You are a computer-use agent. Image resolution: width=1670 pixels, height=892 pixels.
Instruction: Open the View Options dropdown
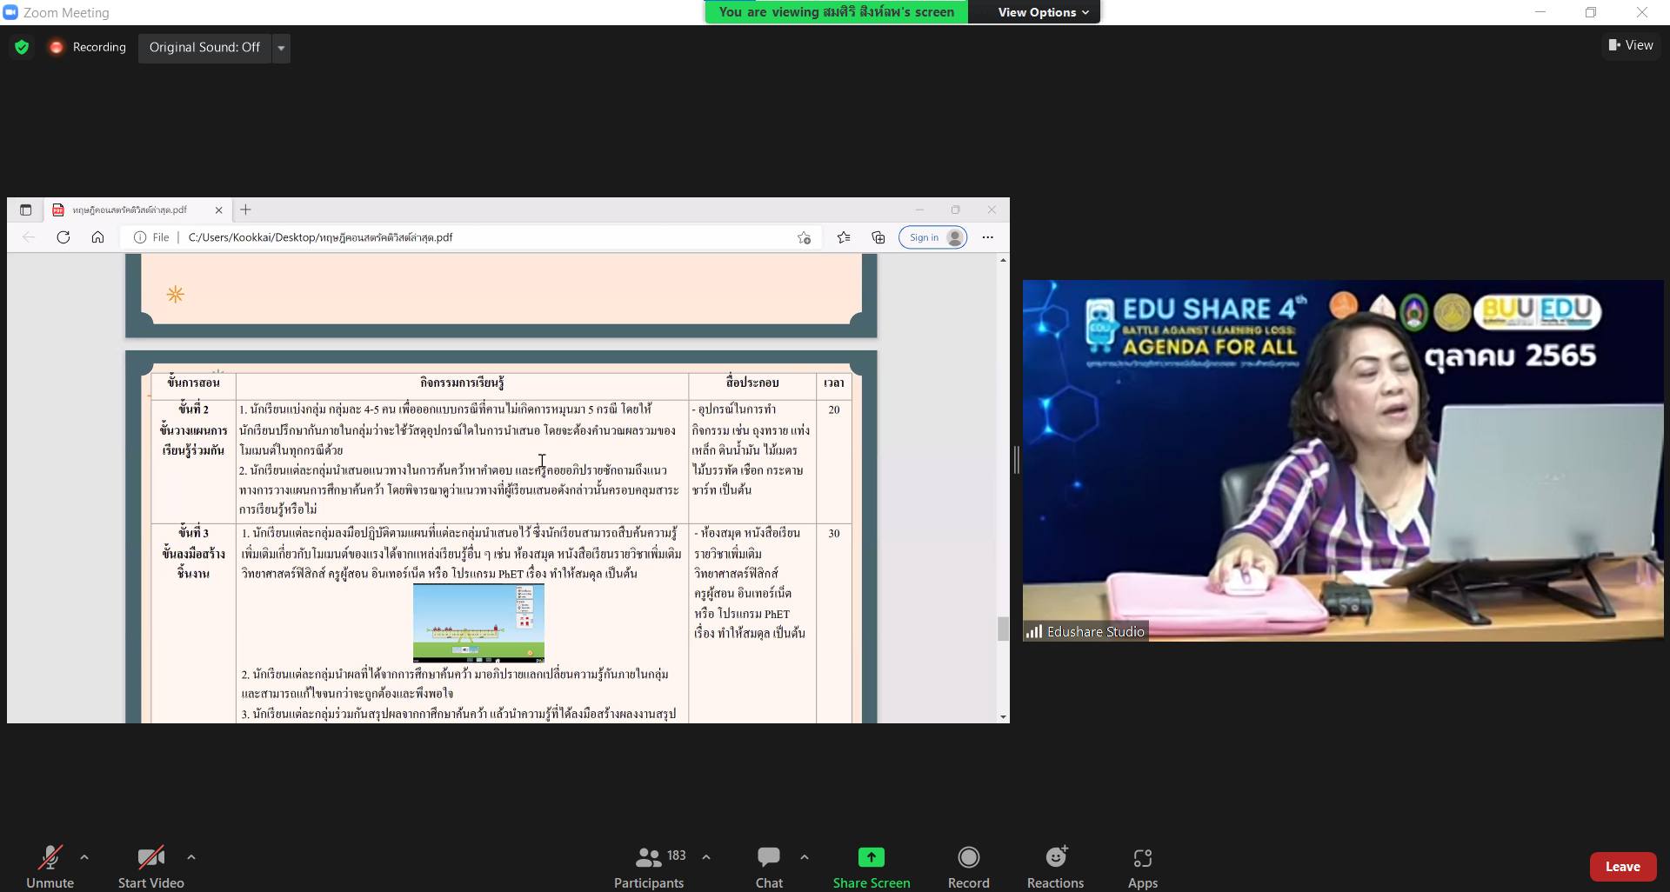tap(1043, 12)
